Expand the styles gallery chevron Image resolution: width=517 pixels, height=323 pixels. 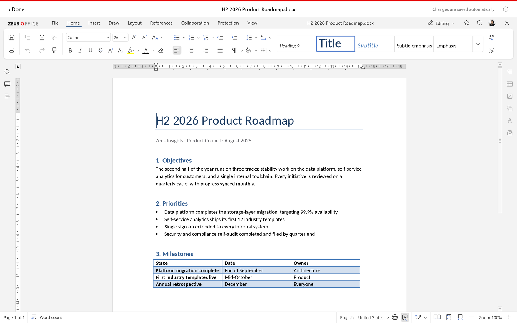click(478, 44)
